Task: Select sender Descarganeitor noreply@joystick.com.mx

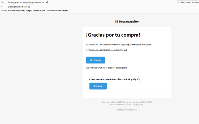Action: pos(27,2)
